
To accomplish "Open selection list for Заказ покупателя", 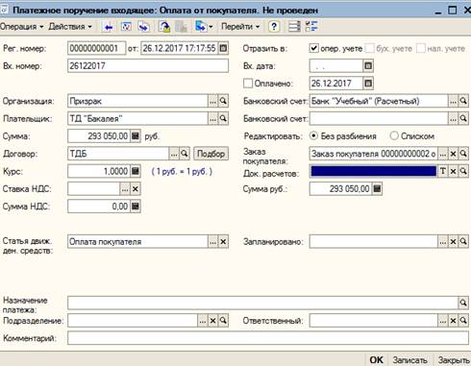I will 443,154.
